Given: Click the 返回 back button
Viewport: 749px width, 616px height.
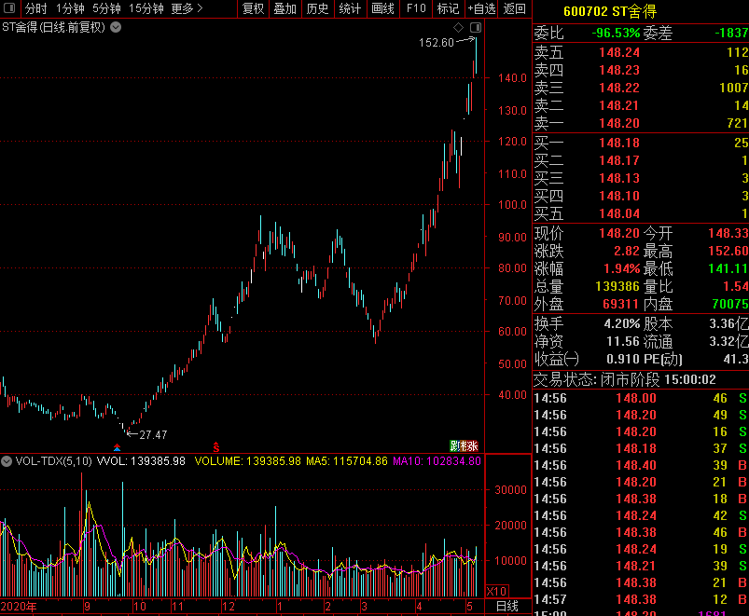Looking at the screenshot, I should click(515, 8).
